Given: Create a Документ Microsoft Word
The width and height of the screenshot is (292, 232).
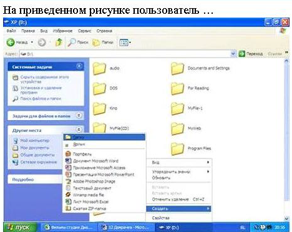Looking at the screenshot, I should pyautogui.click(x=104, y=161).
